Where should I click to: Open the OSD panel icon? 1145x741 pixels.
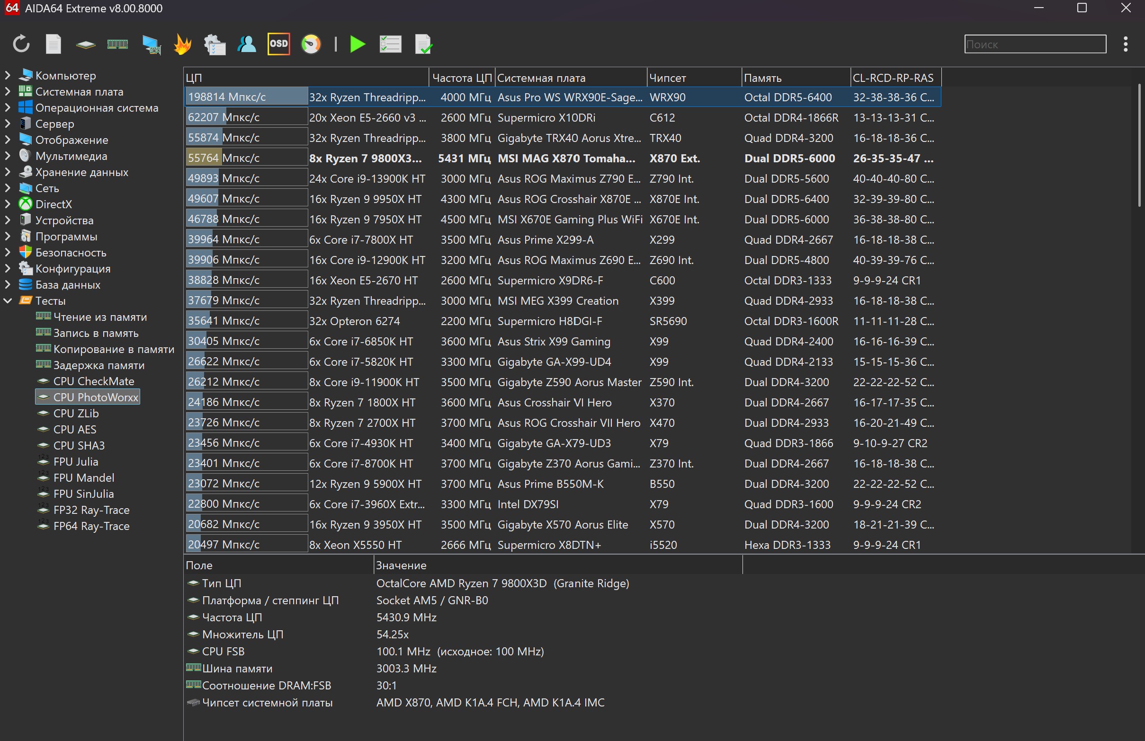(278, 44)
